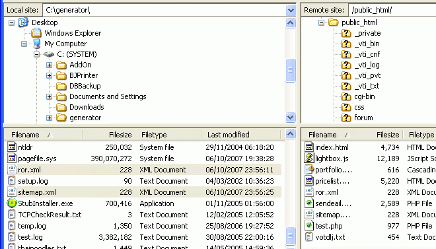
Task: Select _vti_cnf folder in remote tree
Action: tap(367, 54)
